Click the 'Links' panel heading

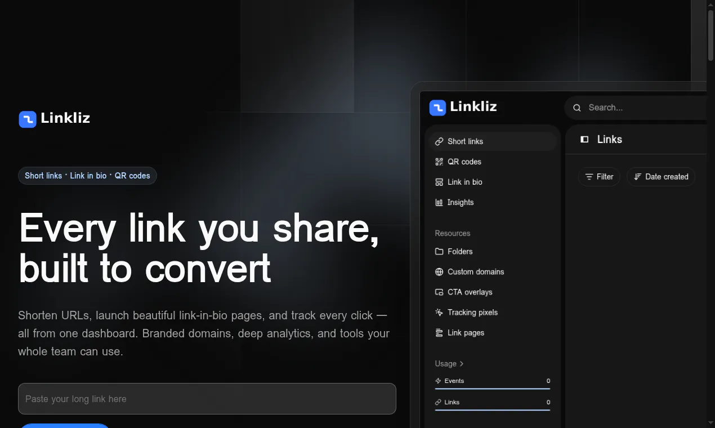point(610,139)
